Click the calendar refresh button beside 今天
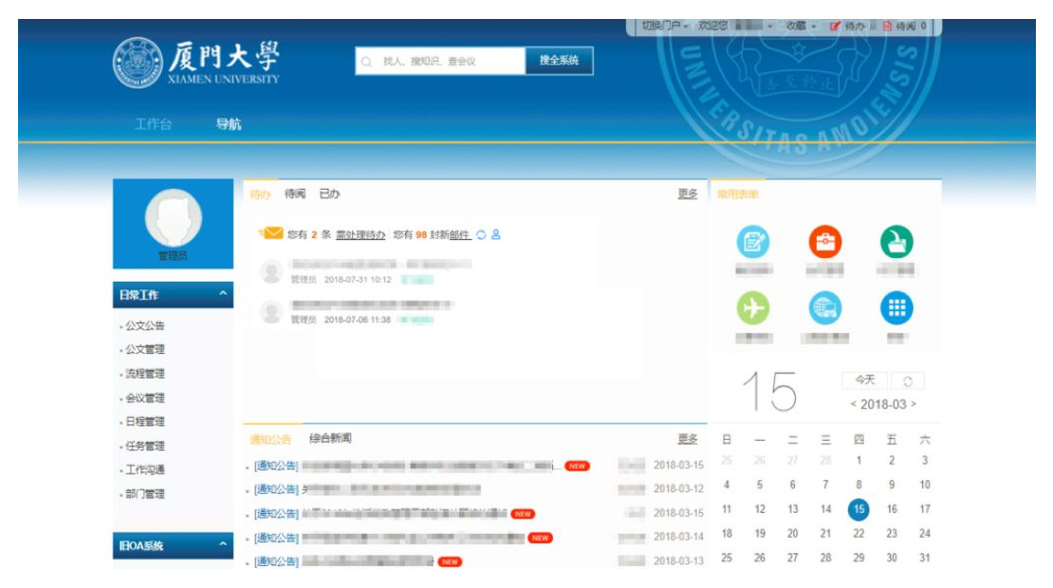This screenshot has width=1053, height=588. (x=908, y=381)
